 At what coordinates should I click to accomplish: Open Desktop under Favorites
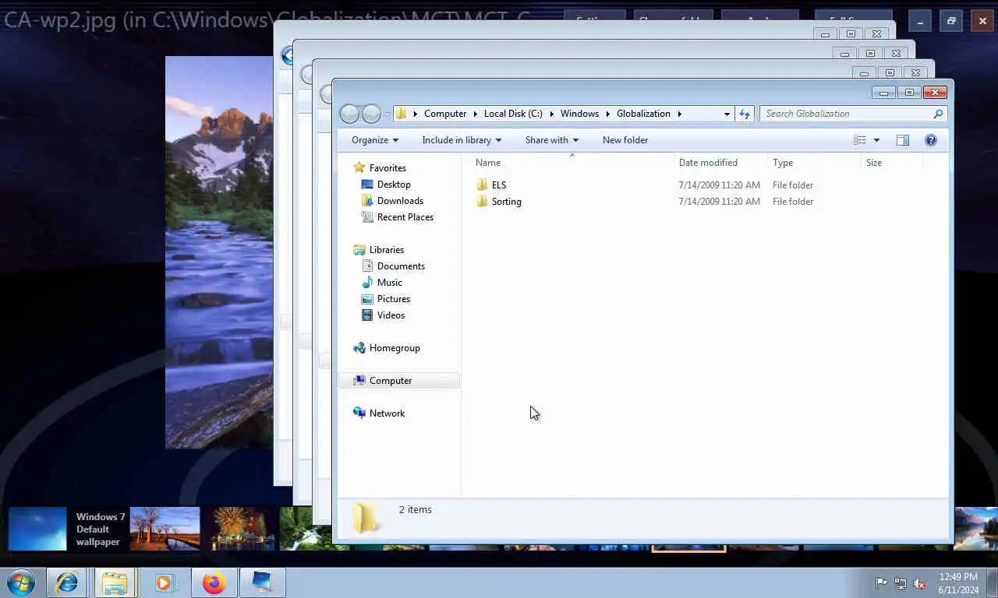click(394, 184)
